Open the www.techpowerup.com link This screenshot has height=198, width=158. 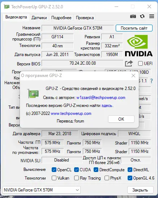(x=71, y=113)
